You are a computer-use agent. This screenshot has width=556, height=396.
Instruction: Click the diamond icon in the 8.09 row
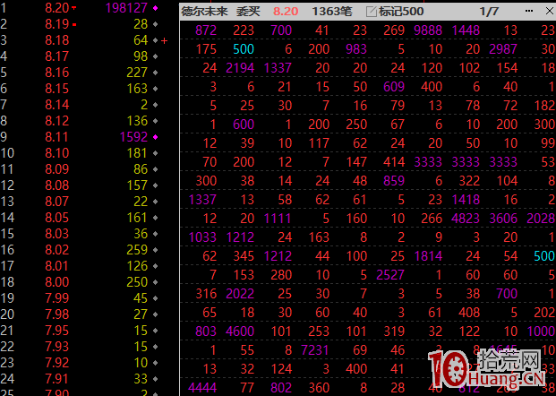click(155, 169)
